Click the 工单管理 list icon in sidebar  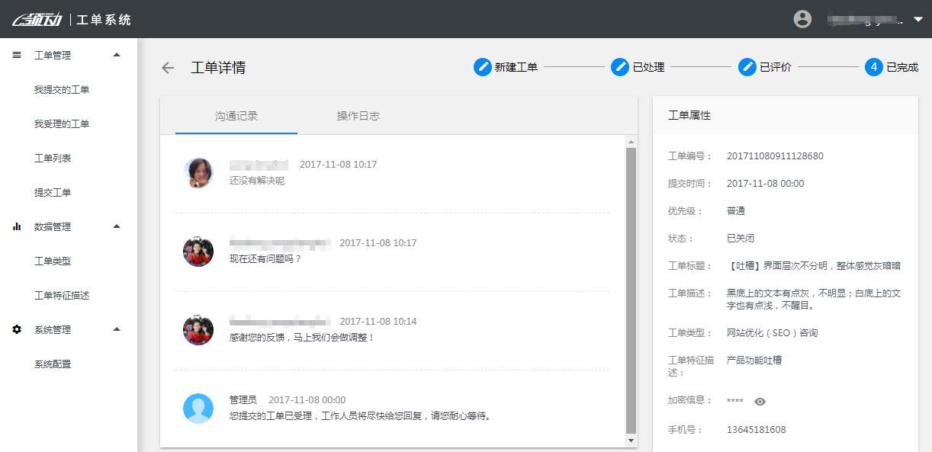(x=17, y=54)
